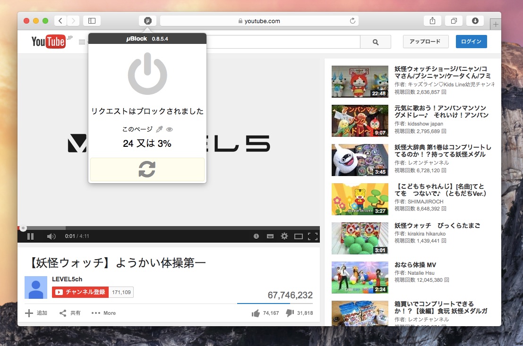Viewport: 523px width, 346px height.
Task: Go to YouTube home via logo
Action: [x=48, y=42]
